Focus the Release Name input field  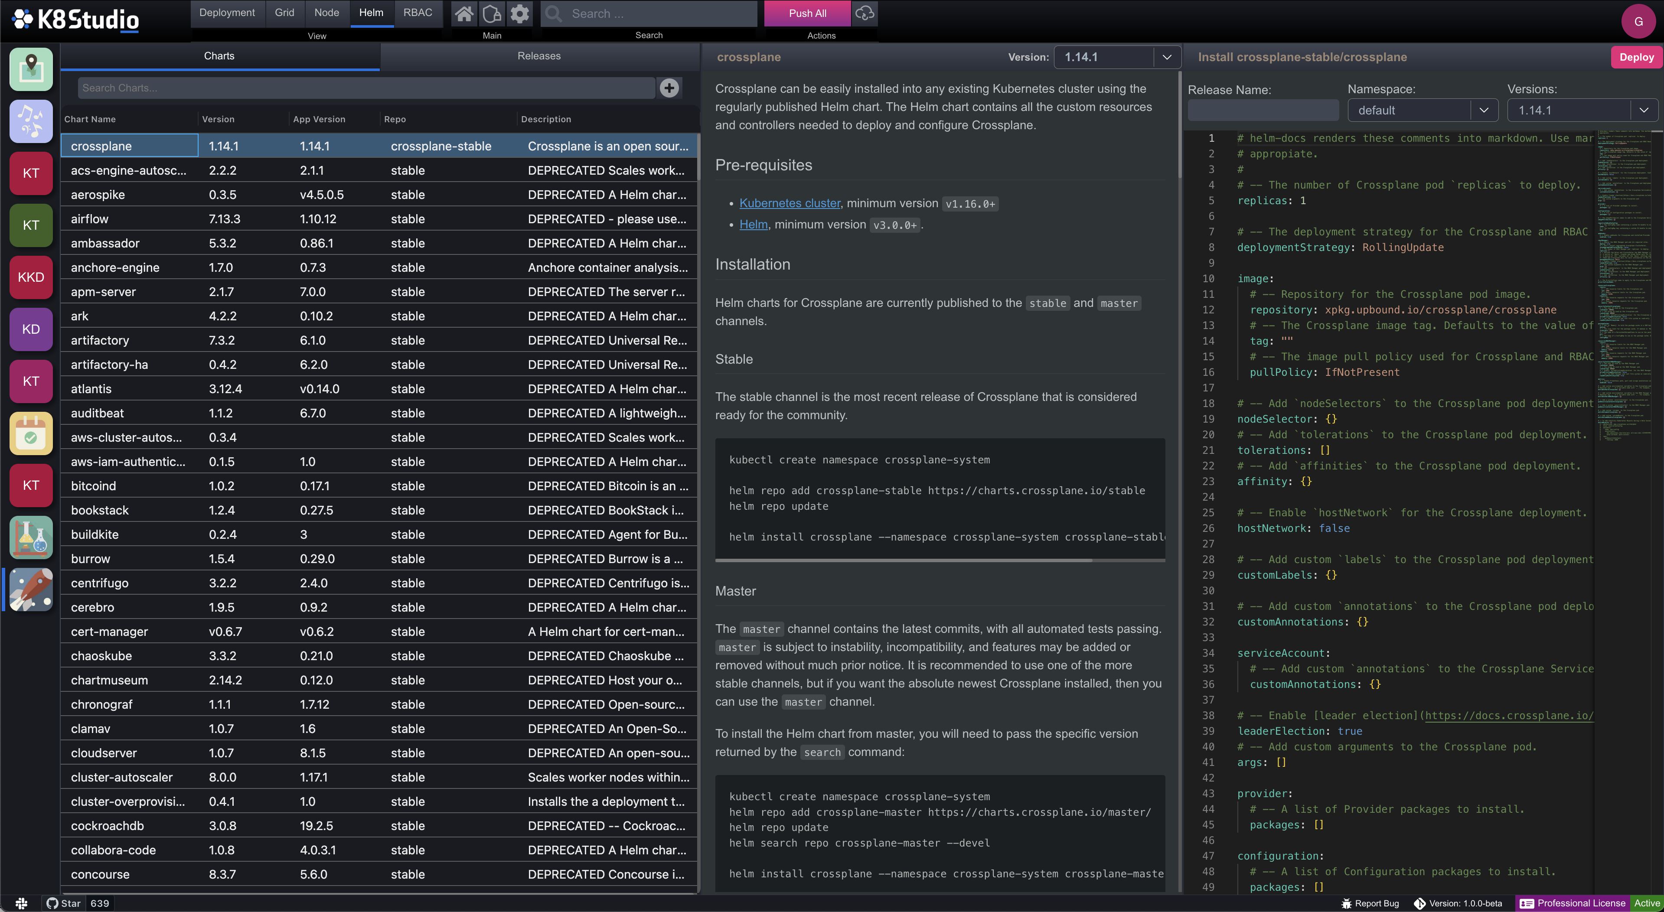[x=1263, y=111]
